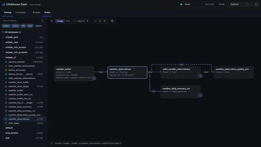The image size is (261, 147).
Task: Zoom out of the graph canvas
Action: tap(95, 21)
